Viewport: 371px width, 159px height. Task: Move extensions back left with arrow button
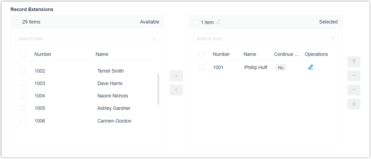point(176,90)
